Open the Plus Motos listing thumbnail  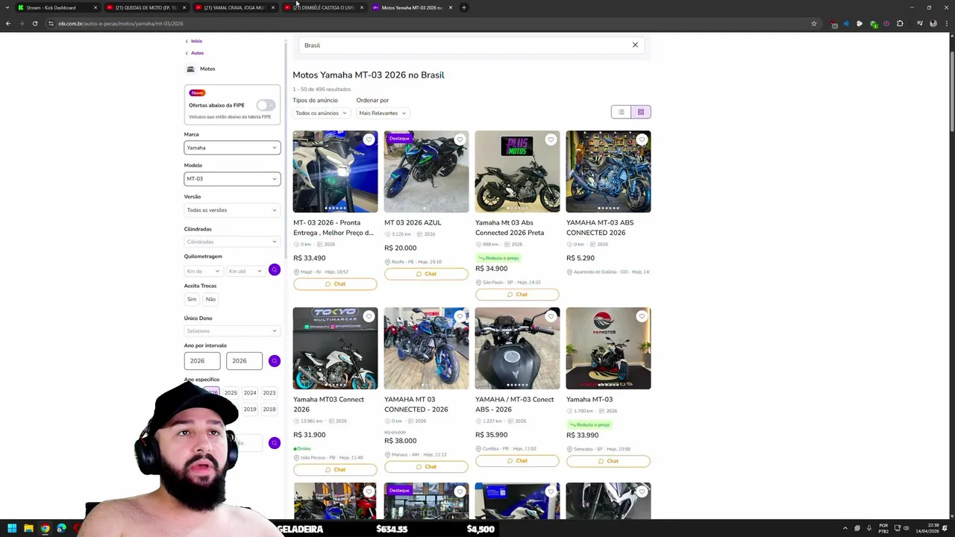[x=517, y=172]
